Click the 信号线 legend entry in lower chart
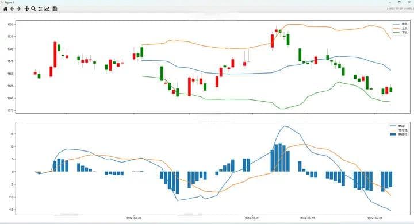Screen dimensions: 414x224 pos(398,130)
